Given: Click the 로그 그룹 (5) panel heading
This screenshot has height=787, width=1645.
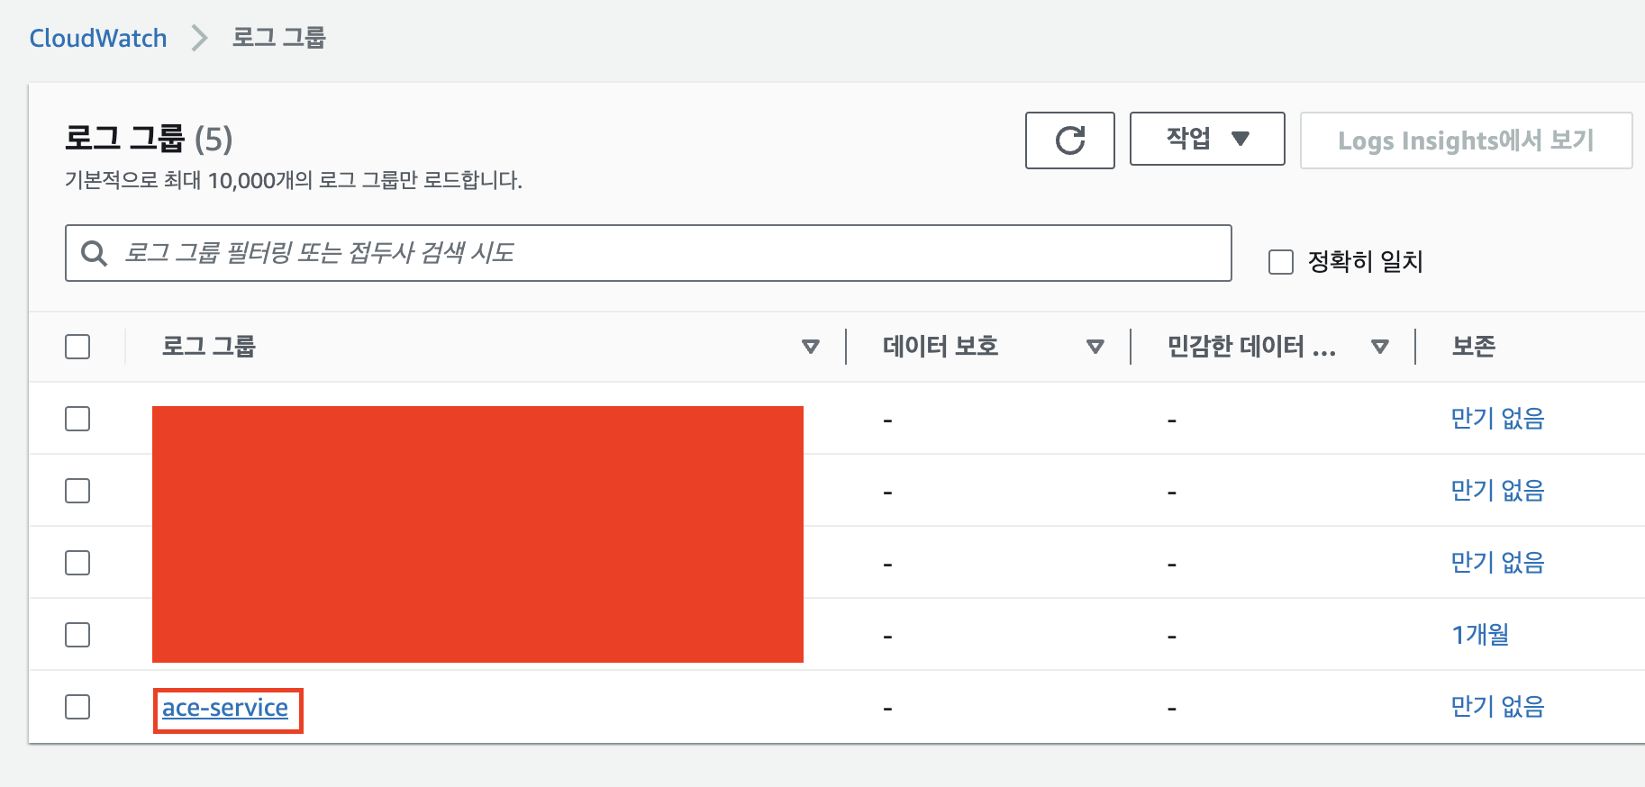Looking at the screenshot, I should (x=149, y=140).
